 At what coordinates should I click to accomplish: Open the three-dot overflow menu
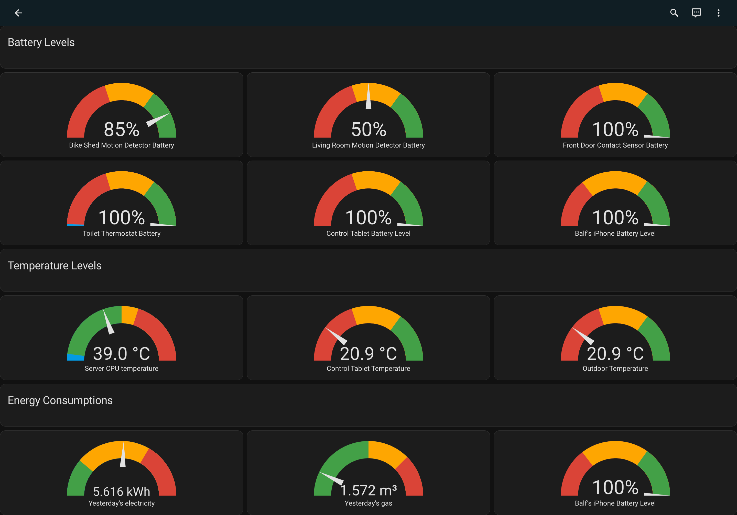[x=718, y=13]
